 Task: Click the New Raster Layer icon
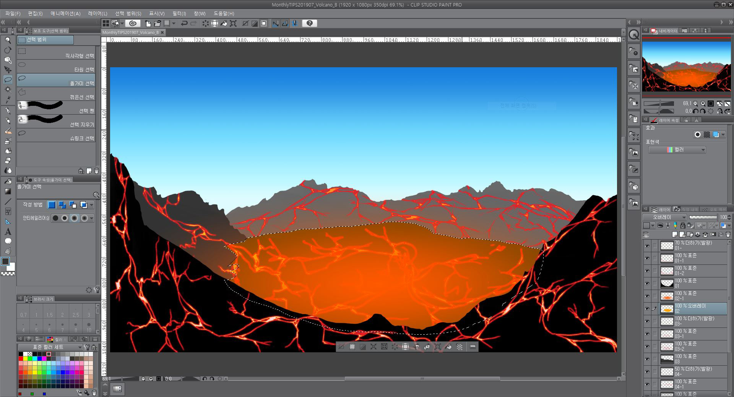(x=675, y=234)
